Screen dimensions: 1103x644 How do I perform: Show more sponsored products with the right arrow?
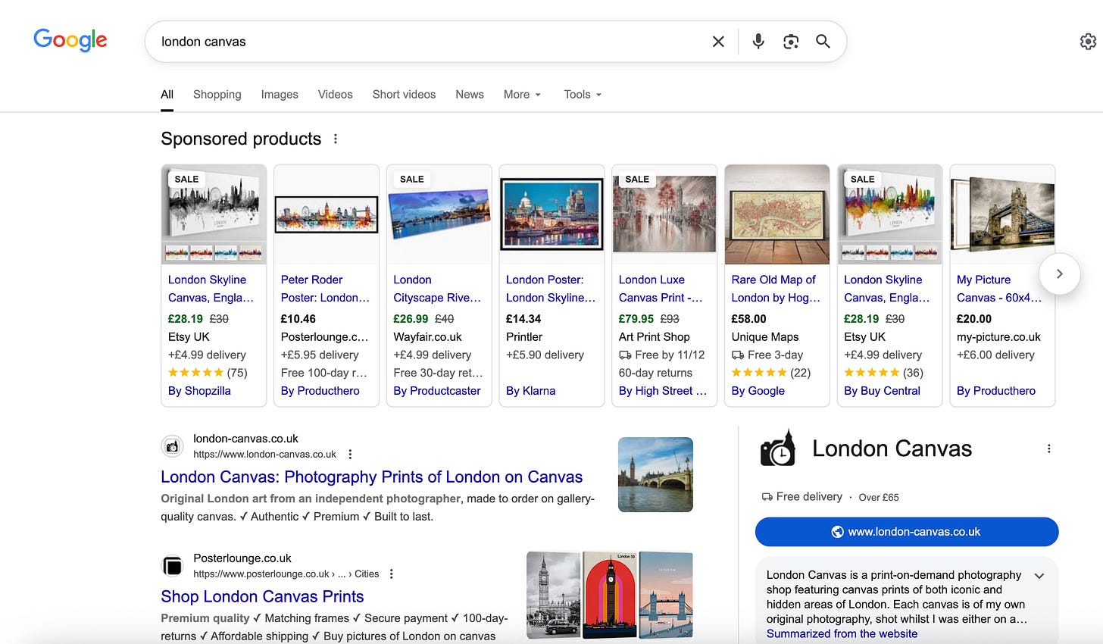click(1059, 274)
